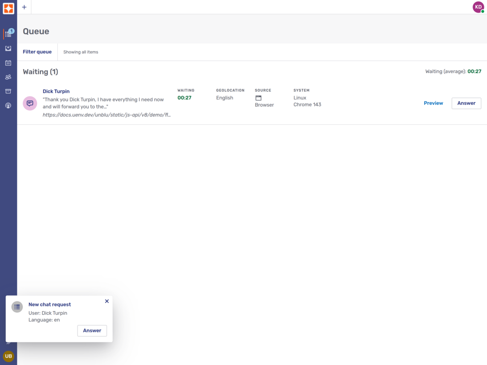487x365 pixels.
Task: Preview Dick Turpin's conversation
Action: click(433, 103)
